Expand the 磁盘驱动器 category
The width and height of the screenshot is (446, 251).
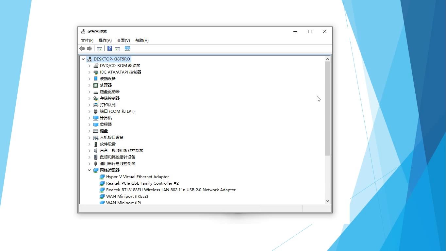90,92
